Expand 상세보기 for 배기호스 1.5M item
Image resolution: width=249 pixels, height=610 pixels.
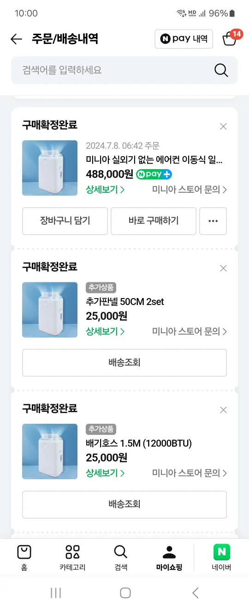[x=105, y=473]
